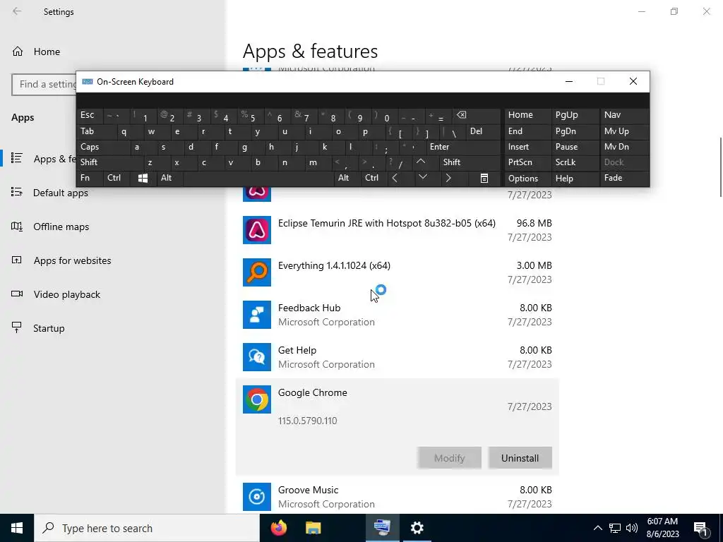Select Get Help in the apps list
Screen dimensions: 723x542
397,357
